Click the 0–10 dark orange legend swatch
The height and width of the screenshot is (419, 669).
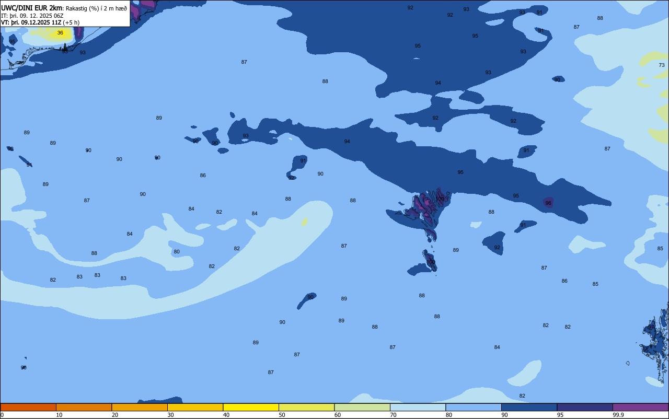(x=28, y=407)
